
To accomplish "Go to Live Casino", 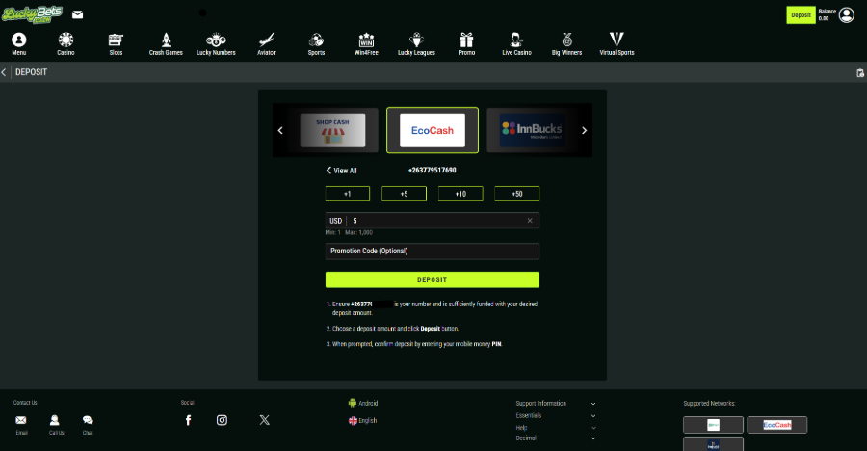I will pyautogui.click(x=516, y=43).
